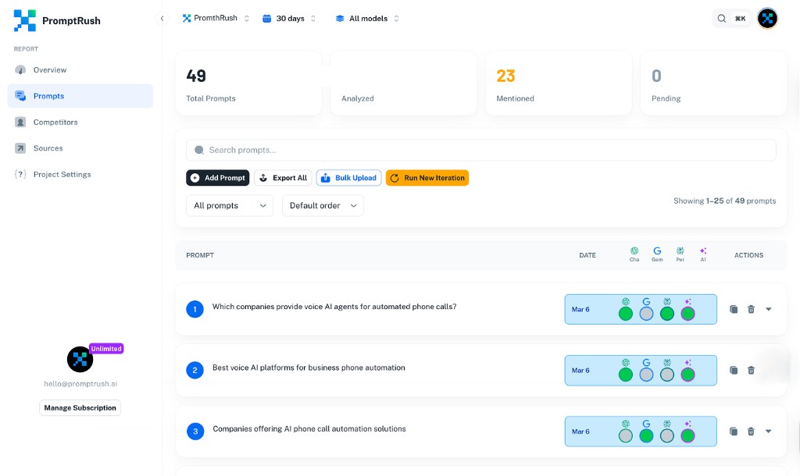
Task: Click Run New Iteration button
Action: [427, 178]
